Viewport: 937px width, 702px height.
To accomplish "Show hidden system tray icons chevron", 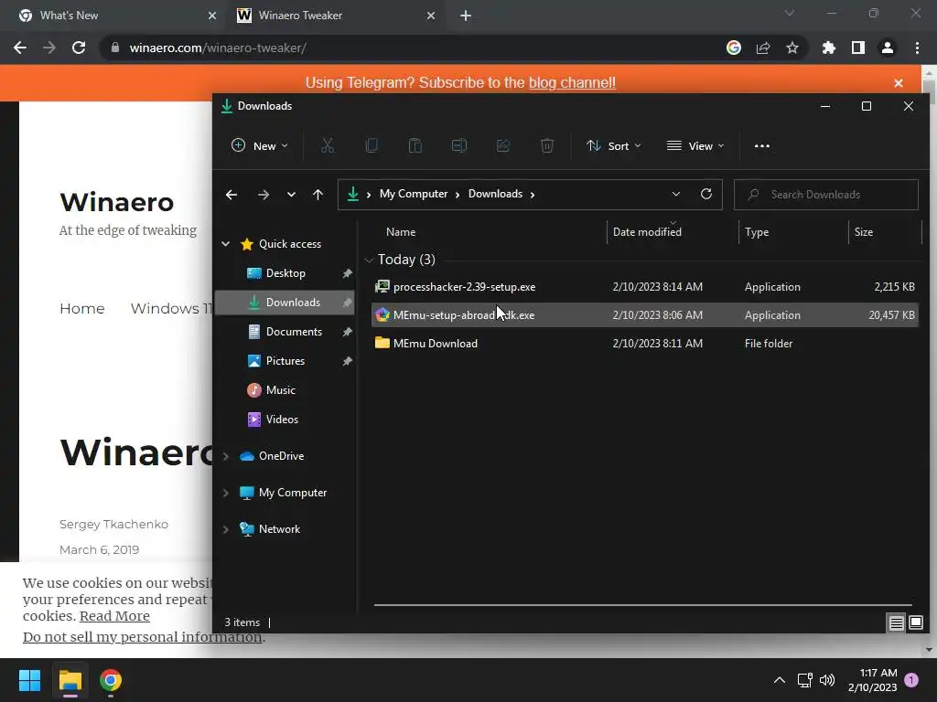I will pos(780,680).
